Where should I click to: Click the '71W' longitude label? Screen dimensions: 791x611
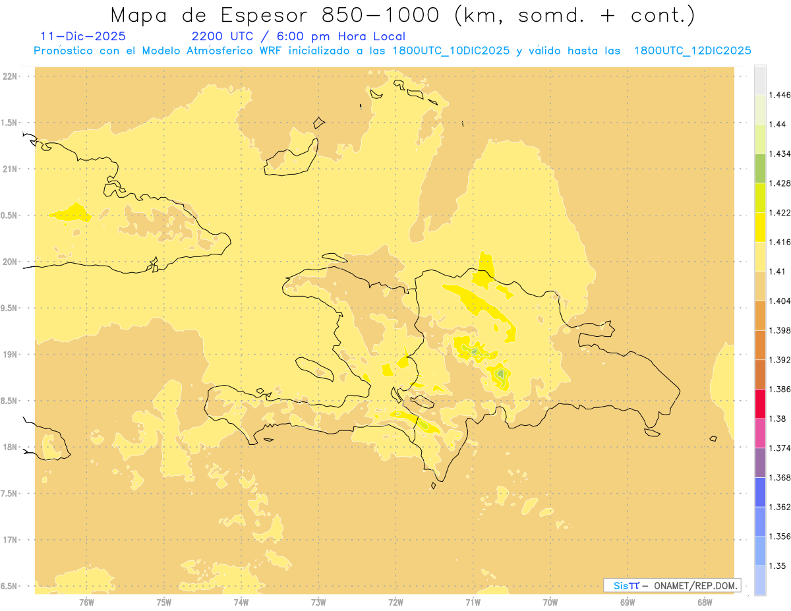(473, 602)
